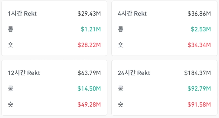
Task: Select the $184.37M total liquidation value
Action: pyautogui.click(x=197, y=73)
